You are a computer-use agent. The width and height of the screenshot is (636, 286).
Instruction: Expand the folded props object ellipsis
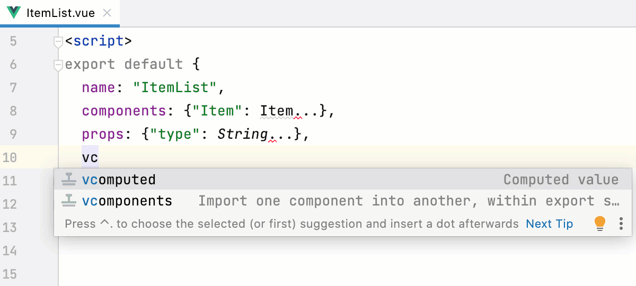click(x=280, y=135)
